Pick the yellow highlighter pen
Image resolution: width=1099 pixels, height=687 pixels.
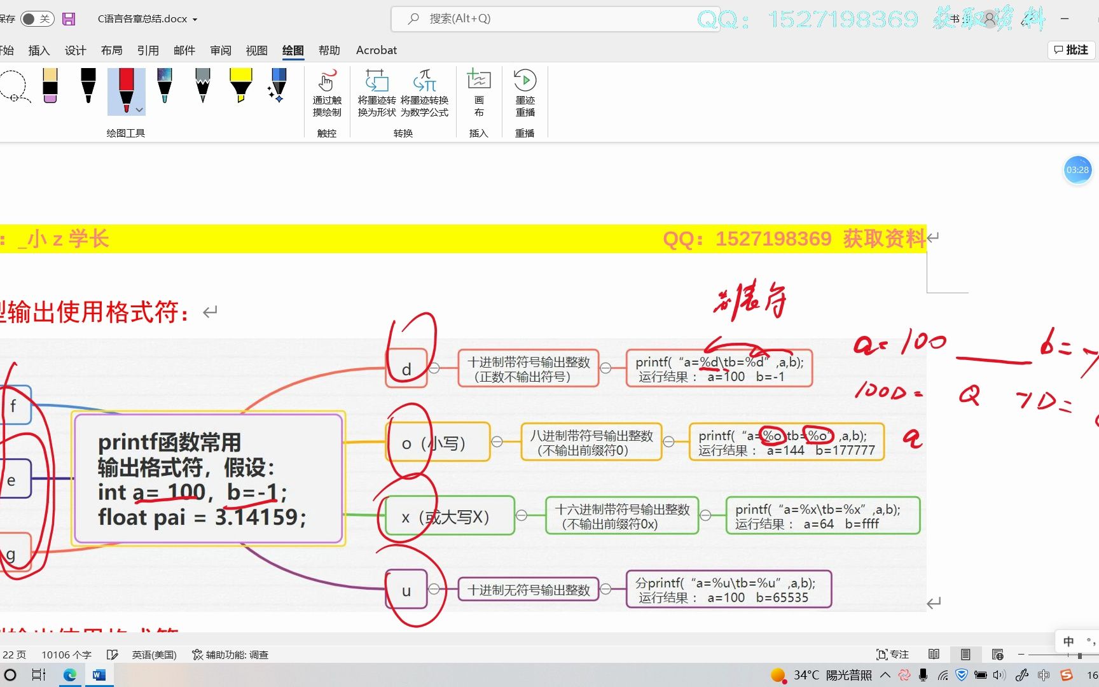(x=240, y=88)
